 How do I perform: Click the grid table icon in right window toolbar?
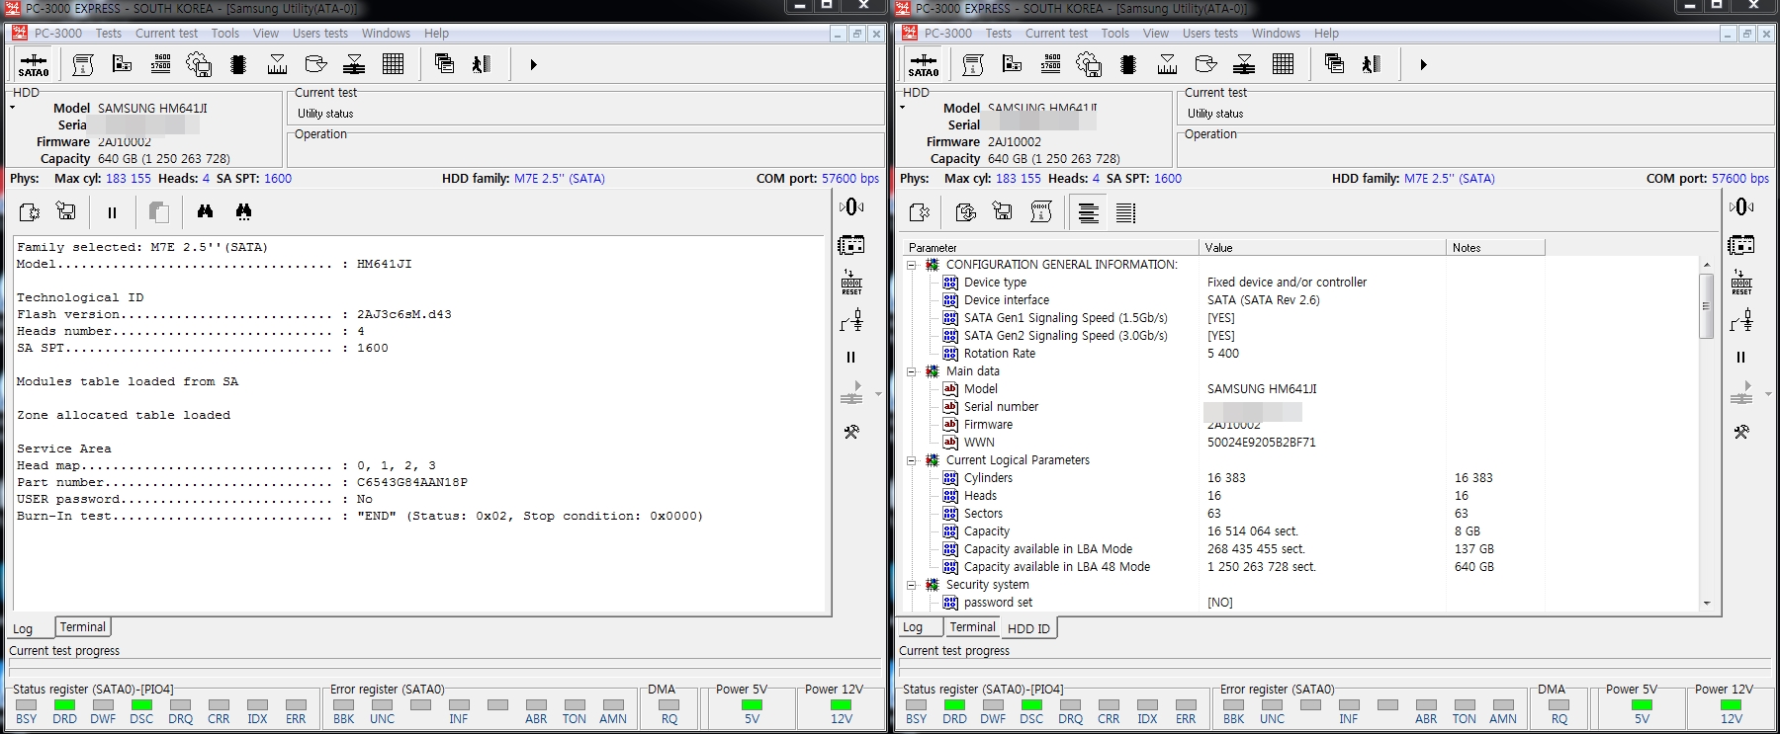point(1284,65)
